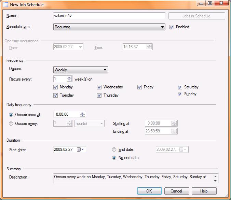Increase the Occurs once at time
The width and height of the screenshot is (231, 200).
click(82, 113)
